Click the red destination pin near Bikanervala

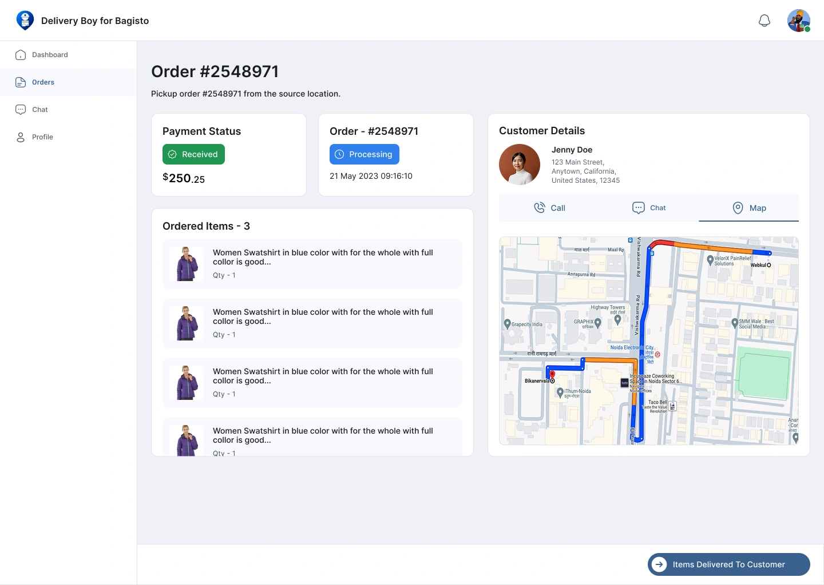[552, 375]
